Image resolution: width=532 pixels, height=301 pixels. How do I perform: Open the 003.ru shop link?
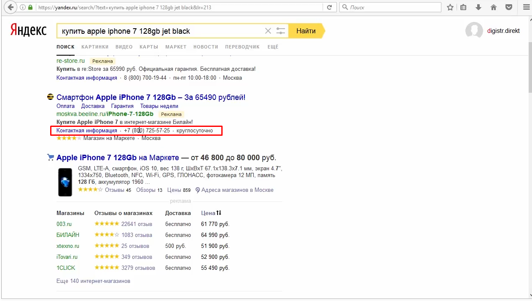[64, 224]
